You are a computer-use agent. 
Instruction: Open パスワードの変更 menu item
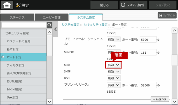[24, 41]
